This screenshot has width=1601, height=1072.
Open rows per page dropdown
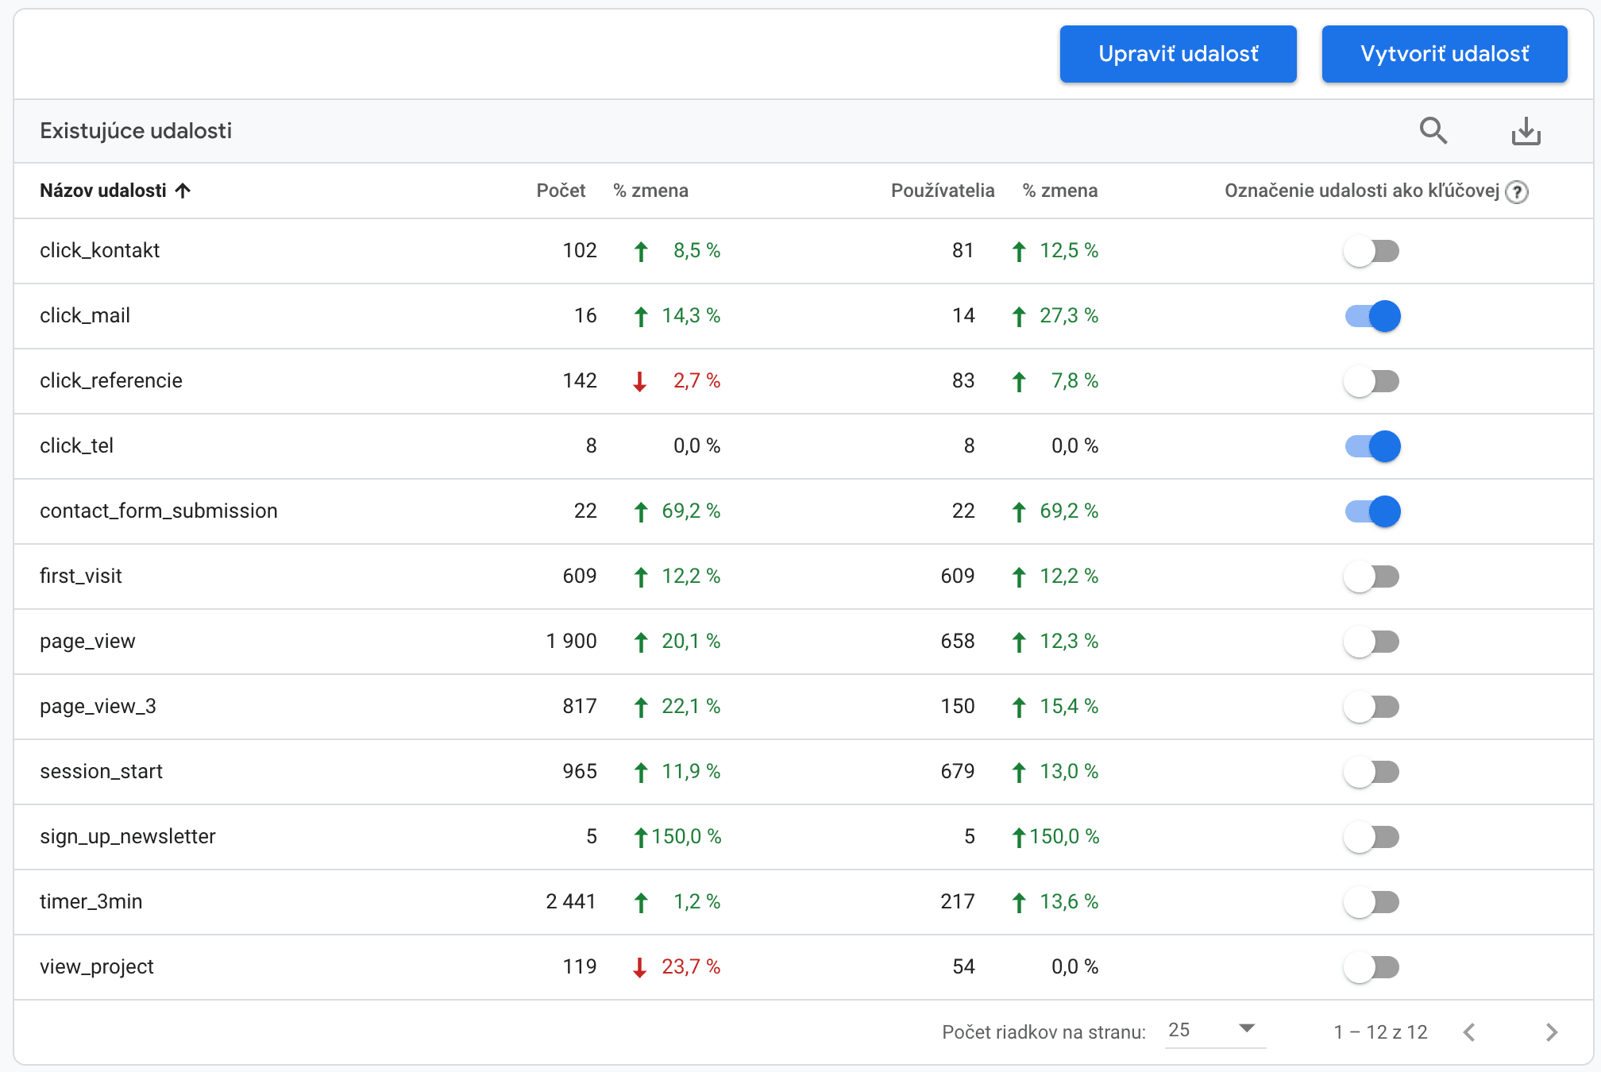pyautogui.click(x=1213, y=1030)
